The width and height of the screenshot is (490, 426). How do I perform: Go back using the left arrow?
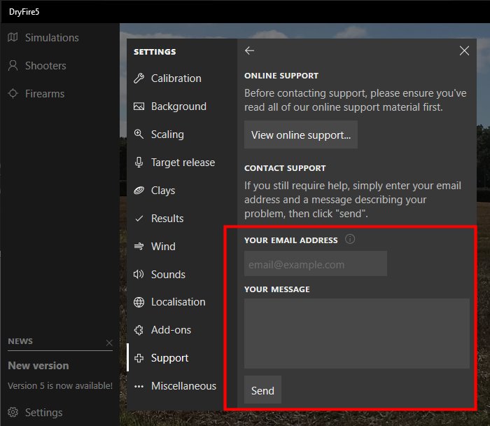250,50
